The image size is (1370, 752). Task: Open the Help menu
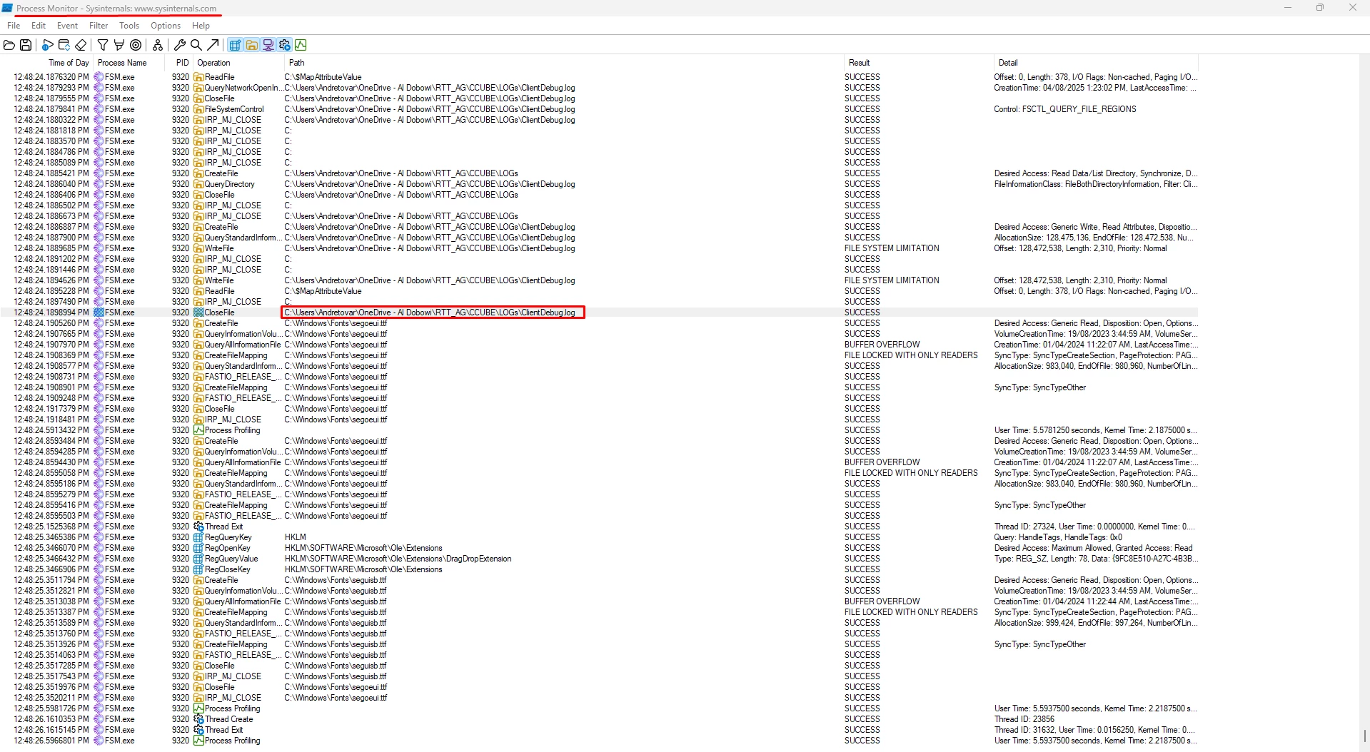pyautogui.click(x=201, y=26)
